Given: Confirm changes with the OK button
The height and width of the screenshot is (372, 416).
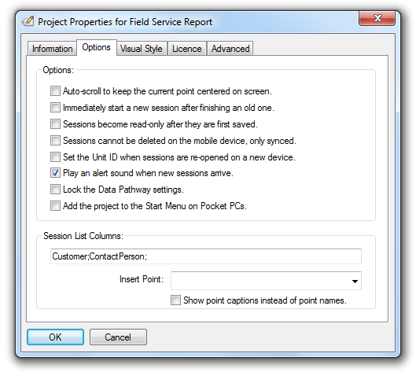Looking at the screenshot, I should pos(56,337).
